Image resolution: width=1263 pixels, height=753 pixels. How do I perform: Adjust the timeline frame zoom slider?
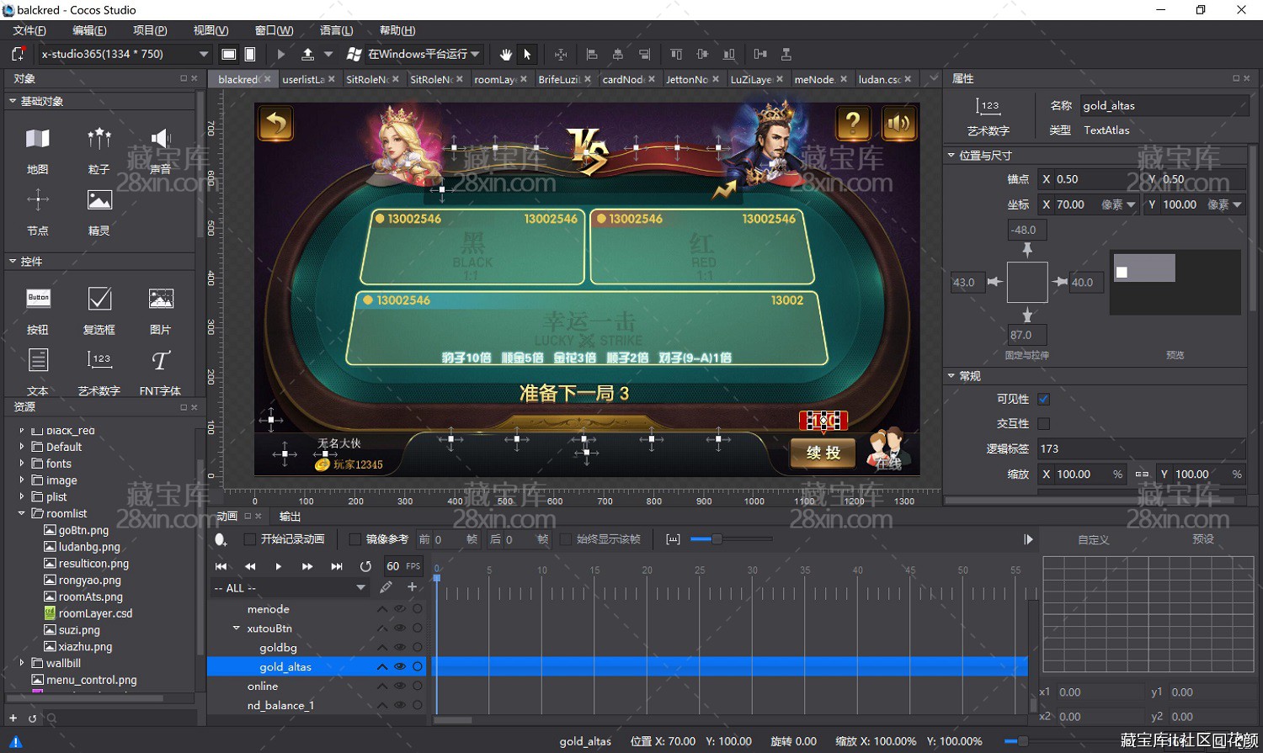click(717, 539)
